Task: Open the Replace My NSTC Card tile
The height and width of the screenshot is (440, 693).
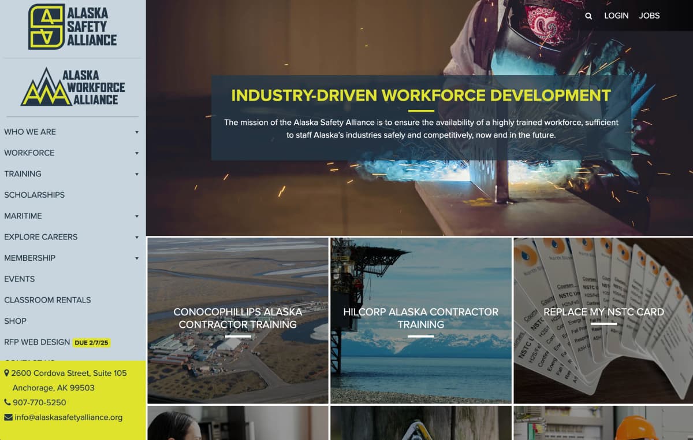Action: [x=603, y=320]
